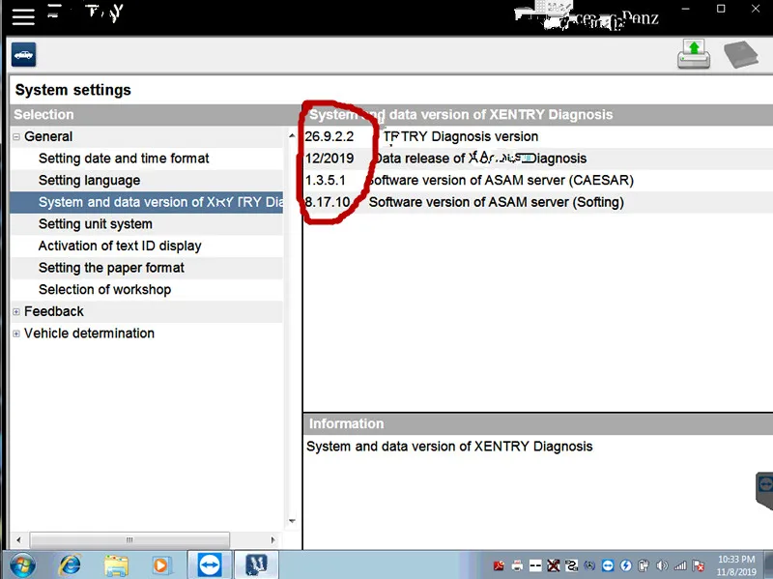This screenshot has width=773, height=579.
Task: Click the CAESAR version value 1.3.5.1
Action: click(326, 181)
